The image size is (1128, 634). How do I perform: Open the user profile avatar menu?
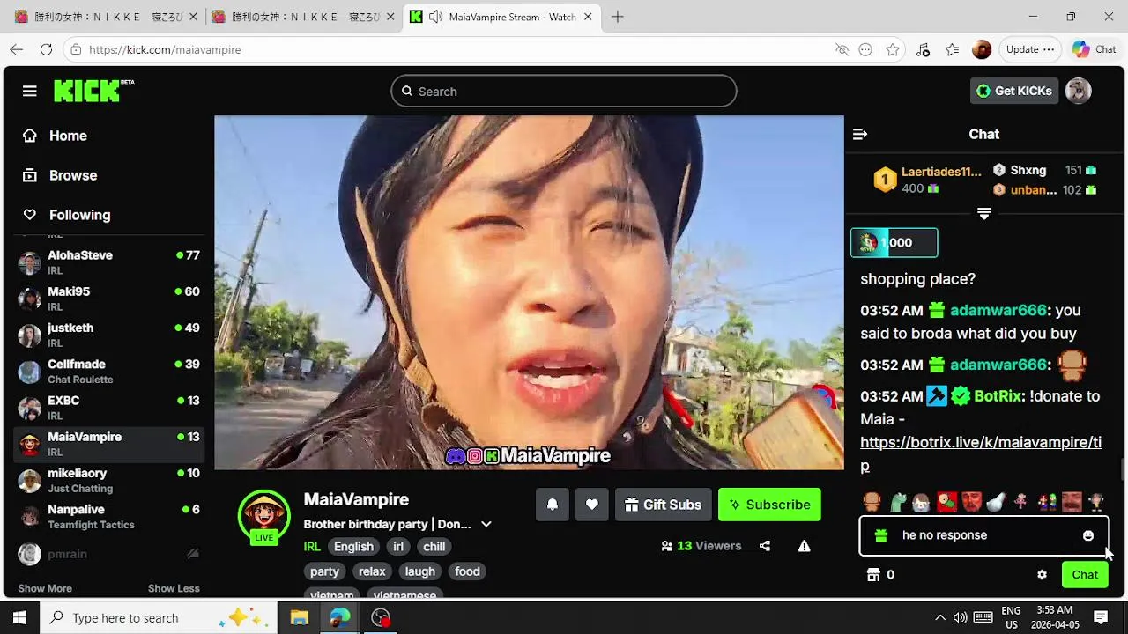click(x=1079, y=91)
